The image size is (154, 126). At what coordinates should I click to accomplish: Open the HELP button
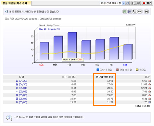click(147, 3)
